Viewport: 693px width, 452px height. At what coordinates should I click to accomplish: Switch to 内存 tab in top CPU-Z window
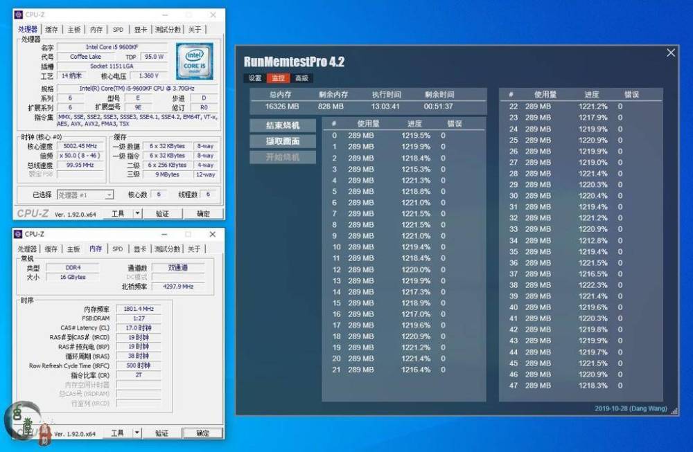[96, 30]
